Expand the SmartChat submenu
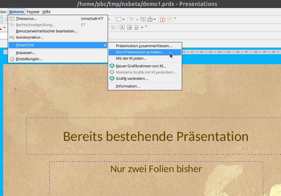 (x=58, y=45)
